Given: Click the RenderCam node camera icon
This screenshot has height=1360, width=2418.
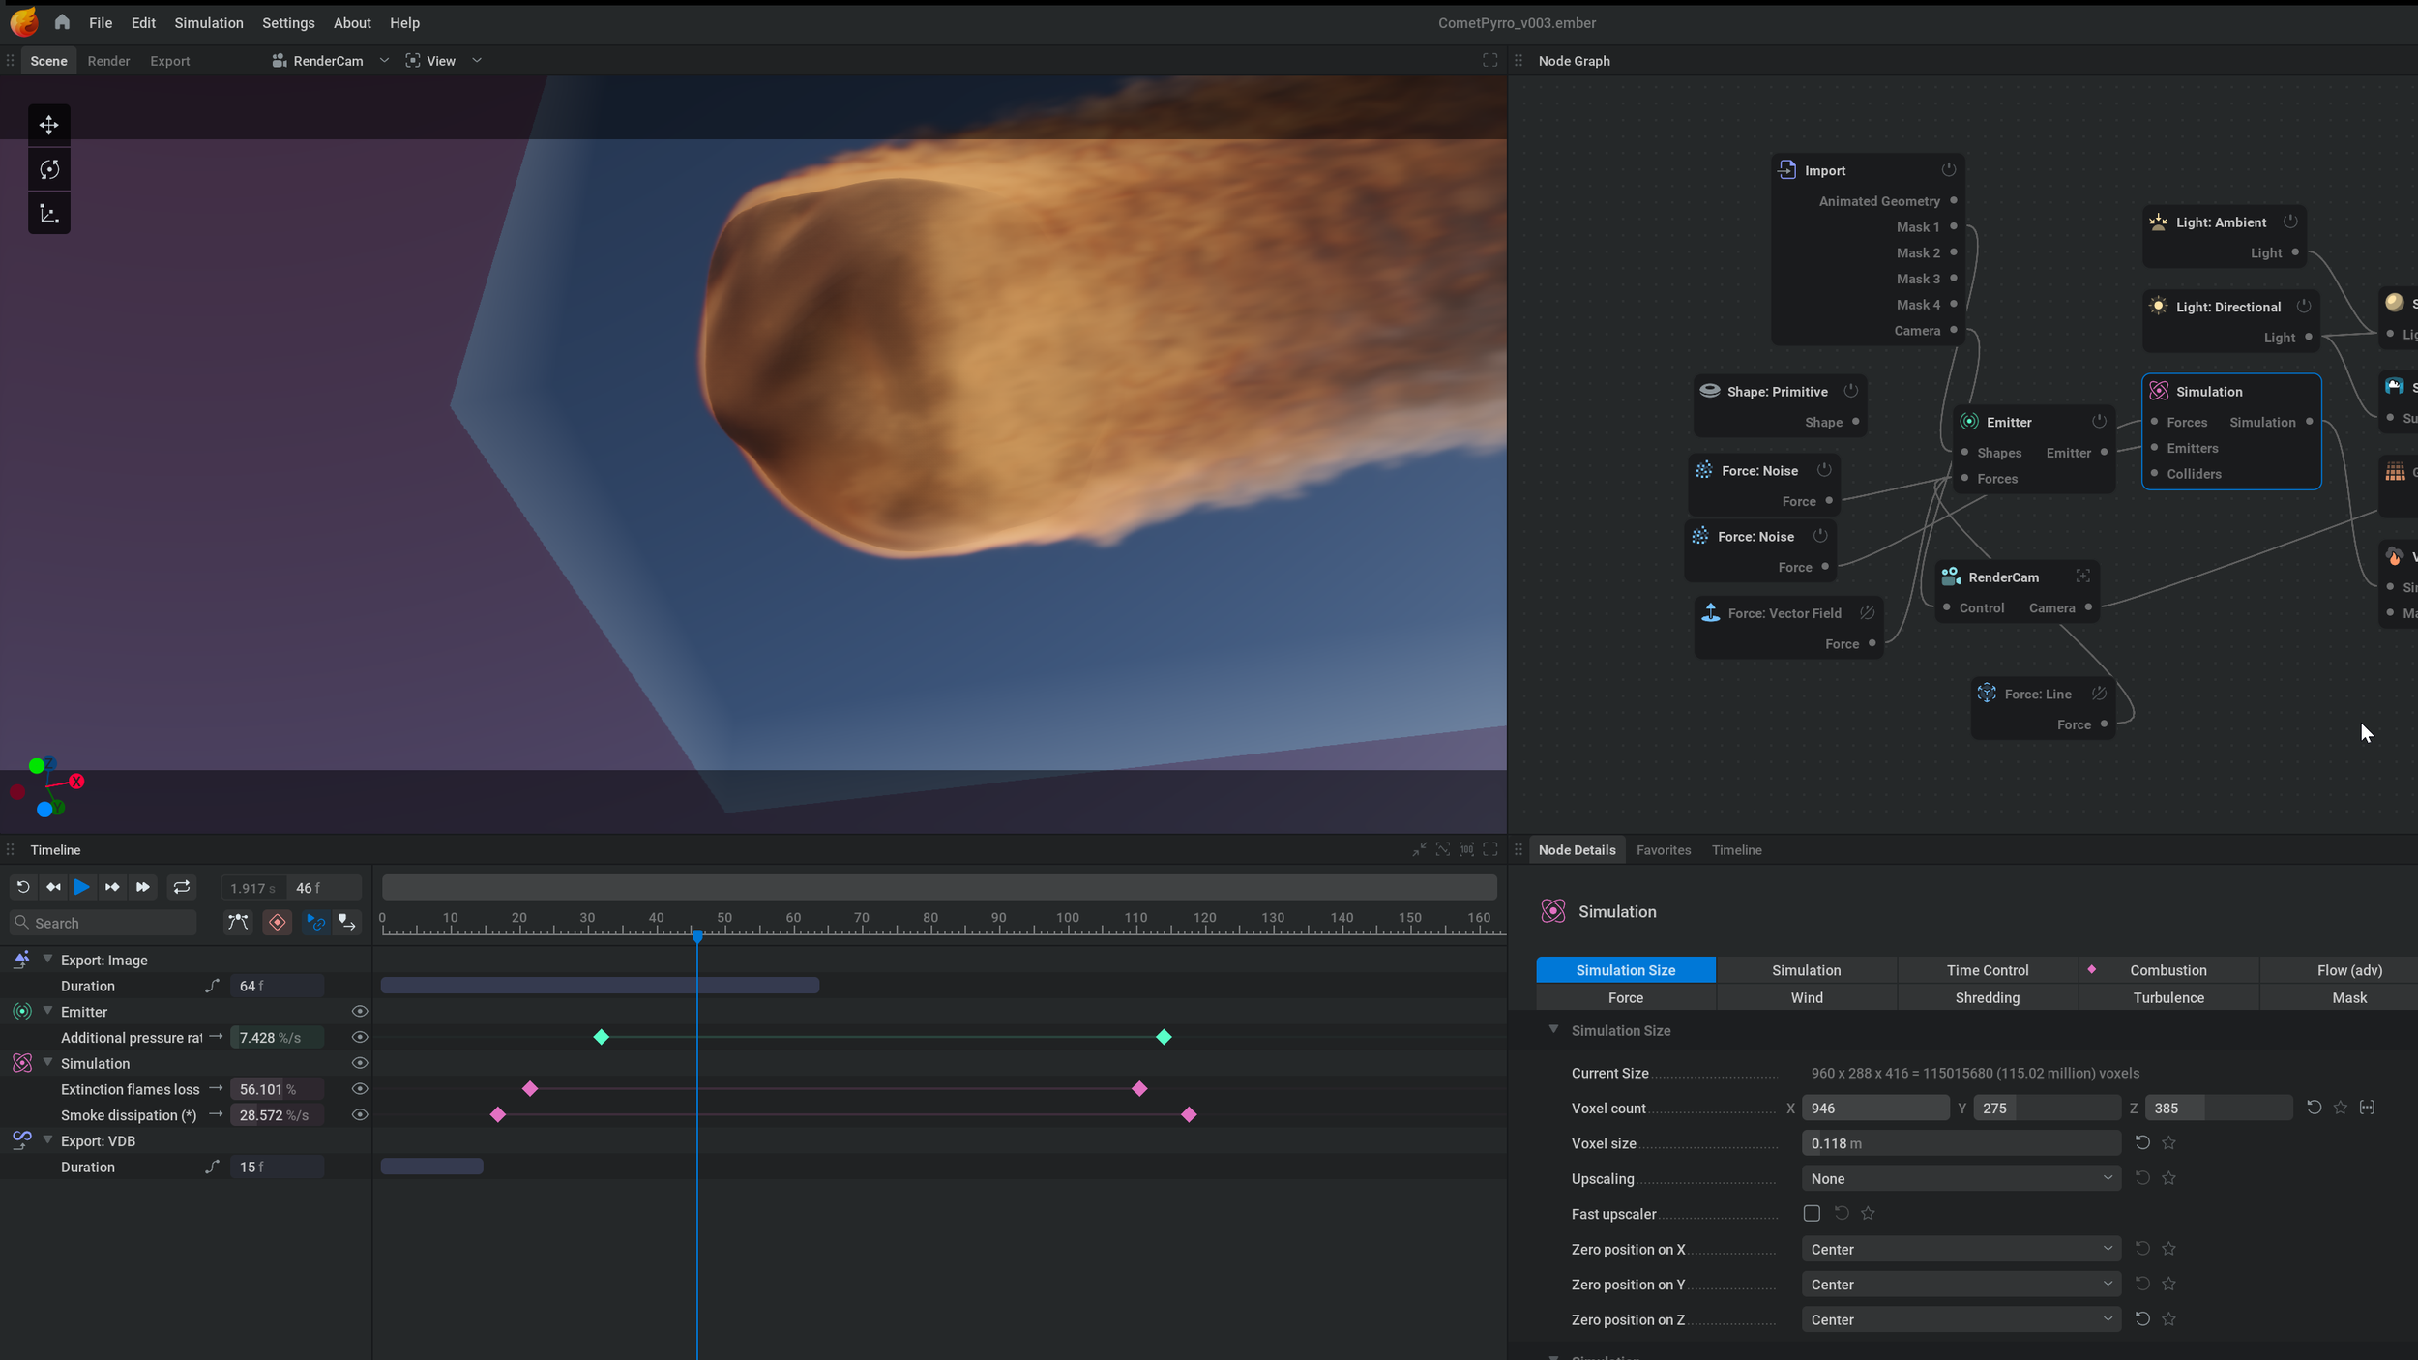Looking at the screenshot, I should (x=1951, y=577).
